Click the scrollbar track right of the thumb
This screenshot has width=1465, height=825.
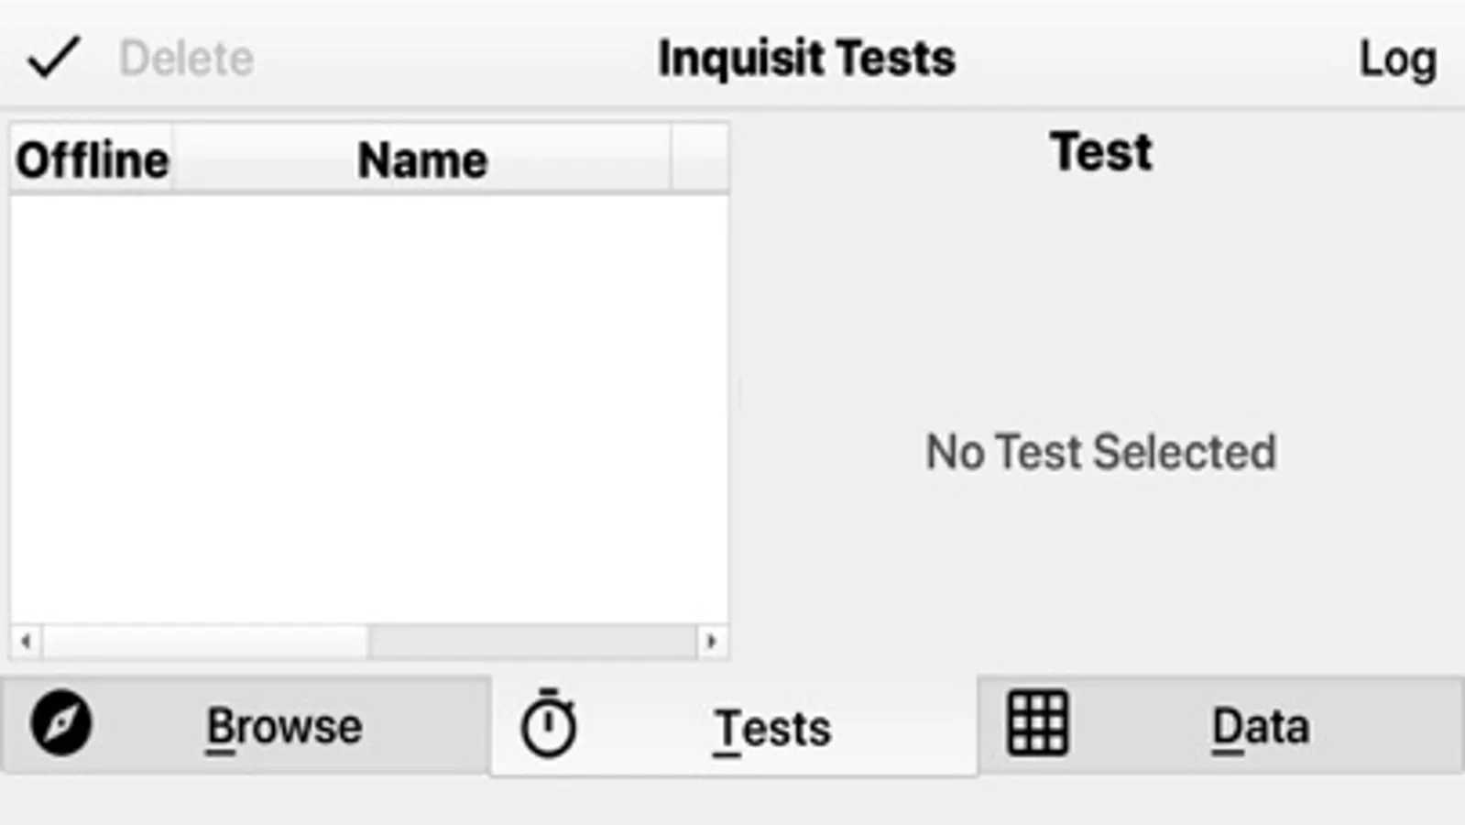pyautogui.click(x=531, y=641)
